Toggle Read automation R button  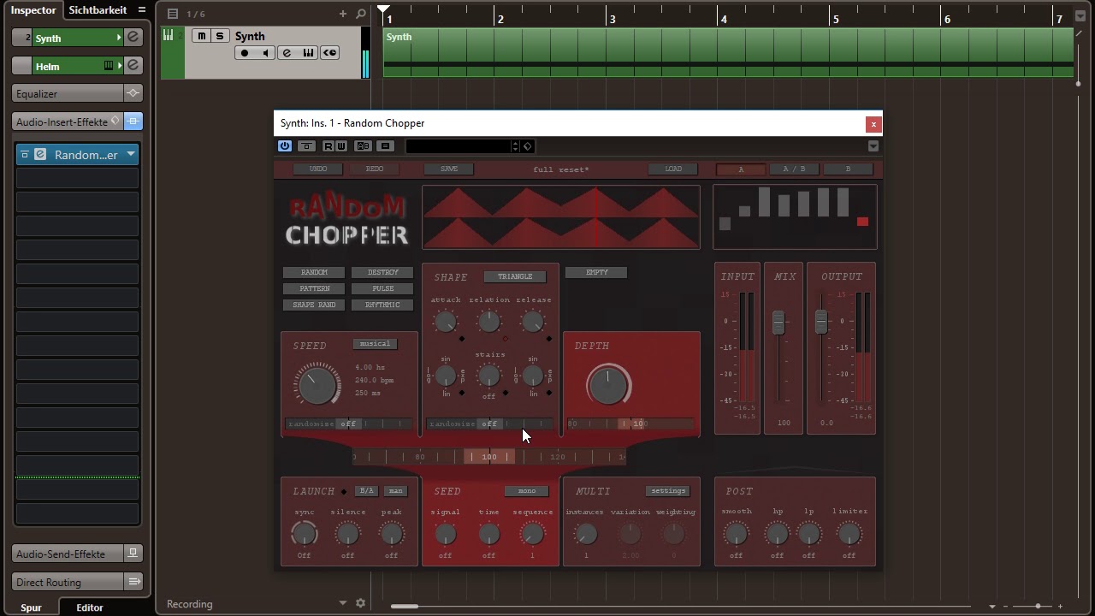[x=328, y=146]
